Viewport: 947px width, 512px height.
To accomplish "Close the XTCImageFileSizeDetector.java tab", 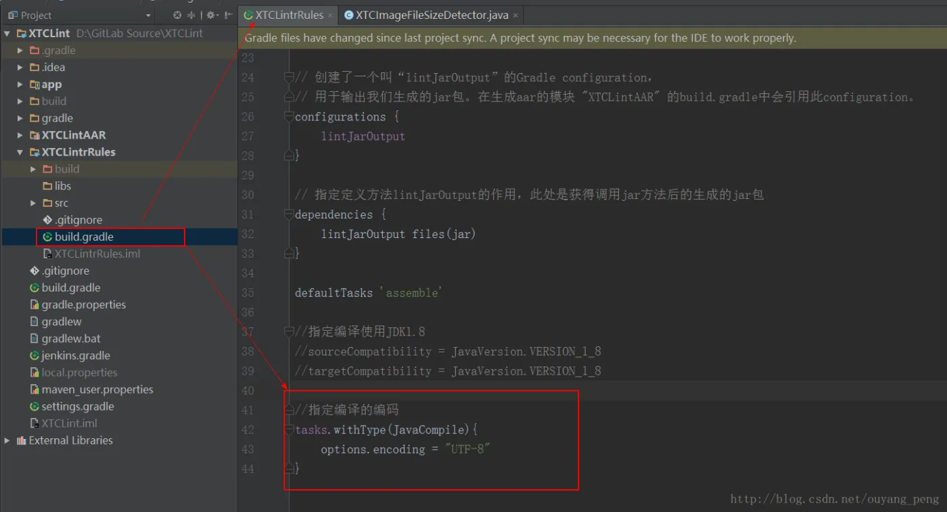I will click(x=515, y=16).
